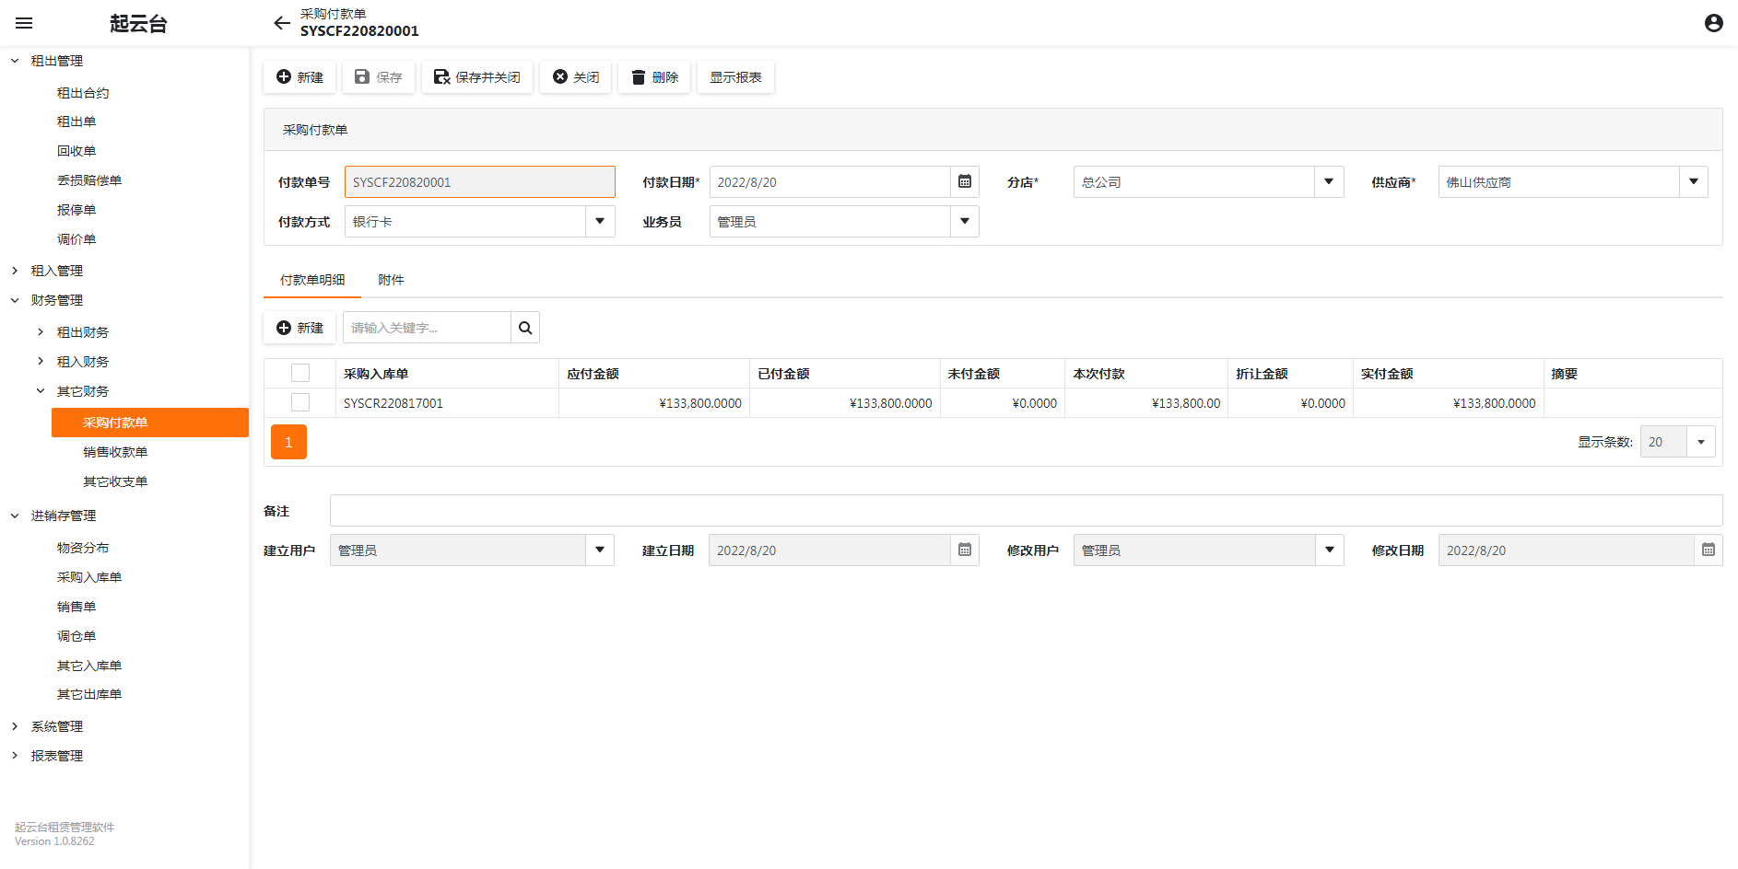Click the keyword search input field

(x=428, y=328)
